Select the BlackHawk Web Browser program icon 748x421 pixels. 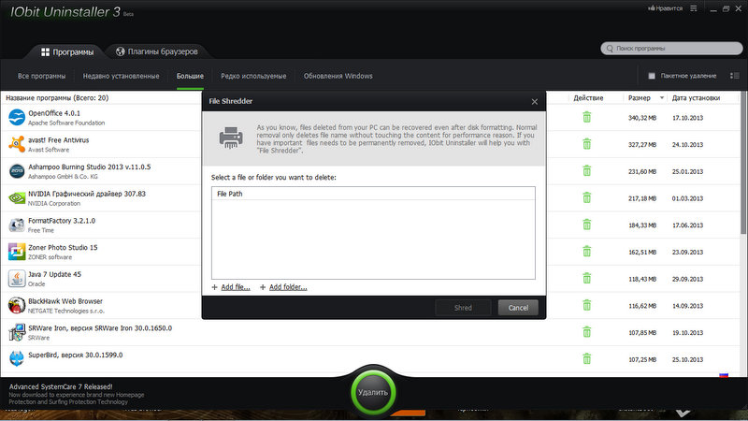[x=17, y=305]
